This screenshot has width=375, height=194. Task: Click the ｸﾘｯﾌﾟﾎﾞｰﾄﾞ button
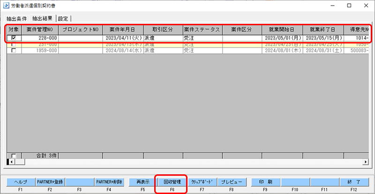(202, 182)
